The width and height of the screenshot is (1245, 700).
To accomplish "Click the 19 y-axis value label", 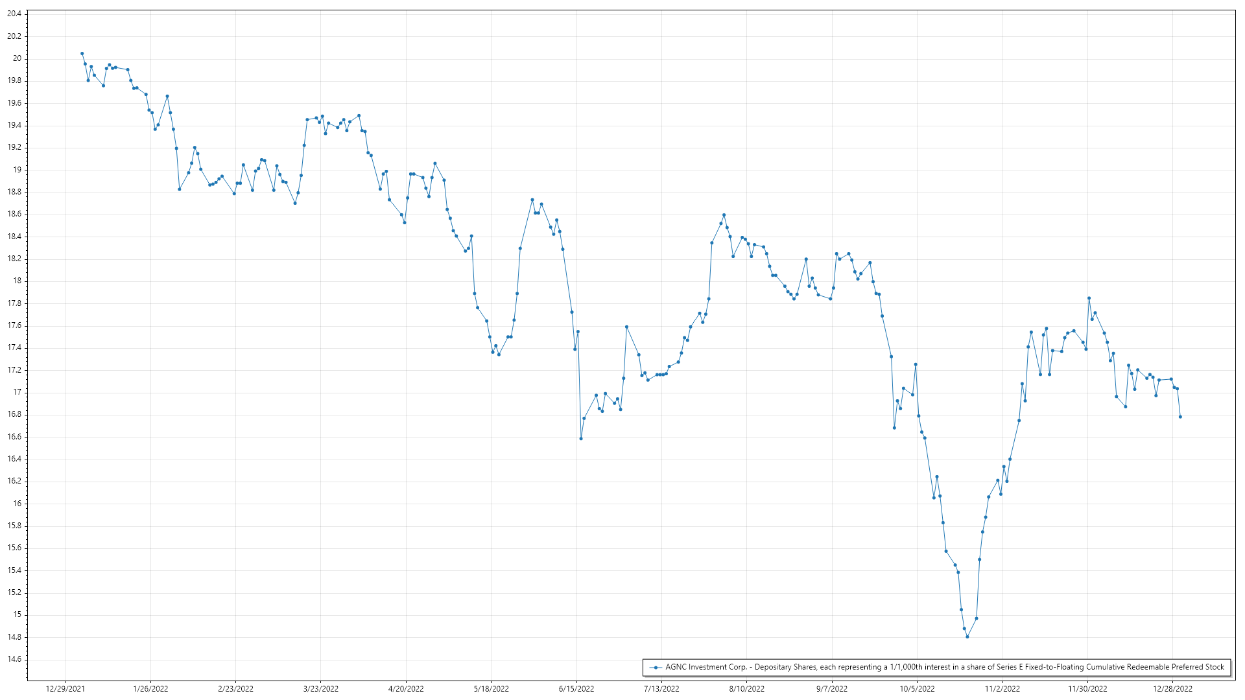I will (x=18, y=170).
